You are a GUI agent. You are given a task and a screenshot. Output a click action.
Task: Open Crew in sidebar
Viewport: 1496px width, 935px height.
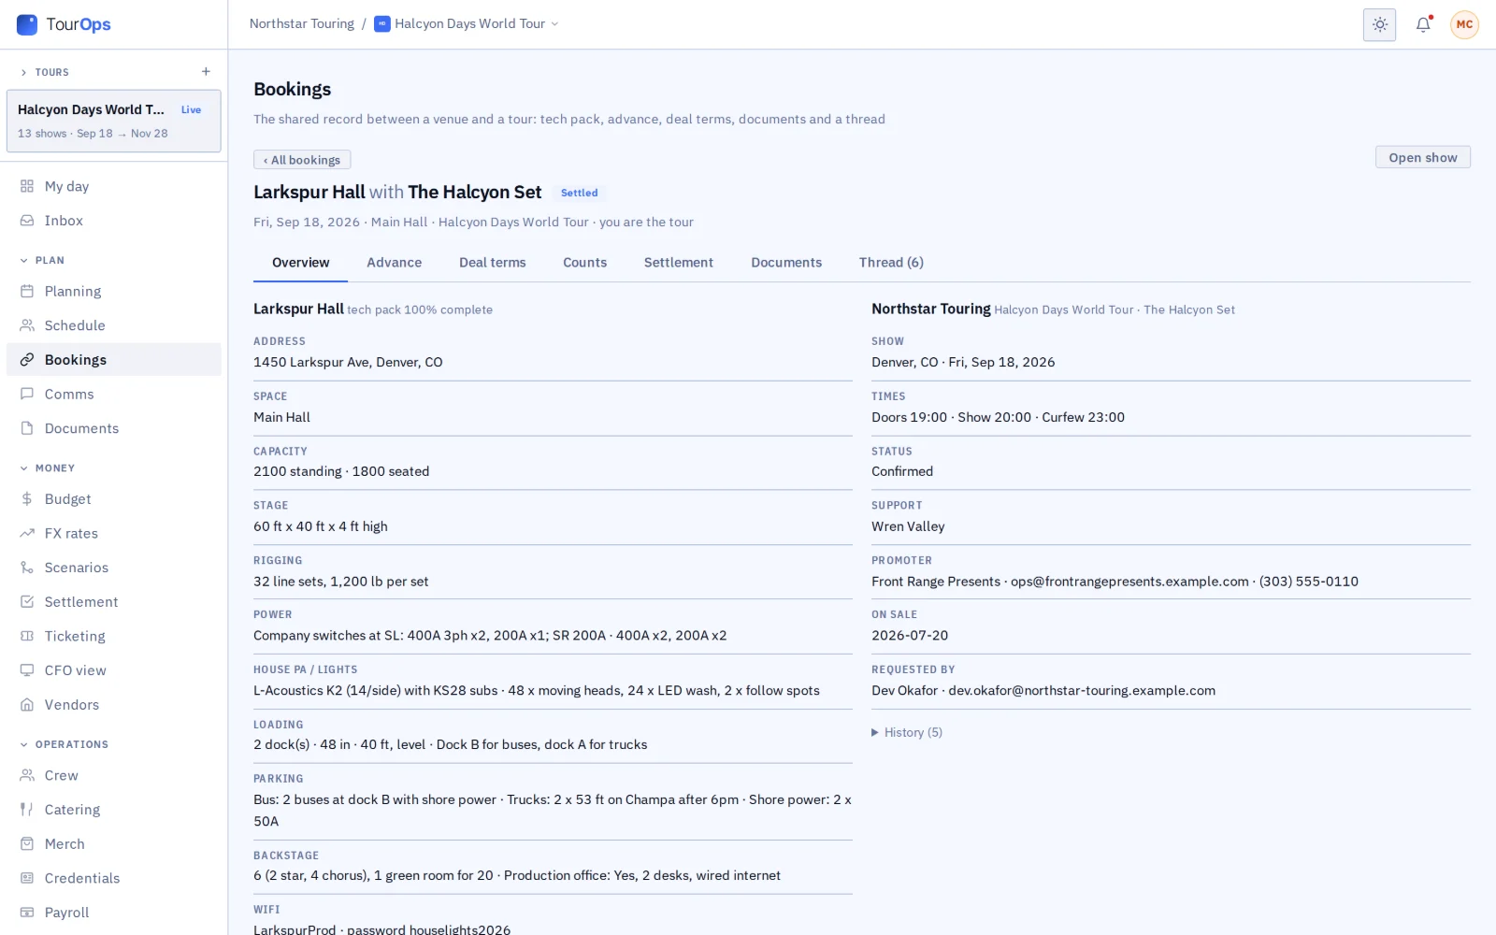point(114,776)
